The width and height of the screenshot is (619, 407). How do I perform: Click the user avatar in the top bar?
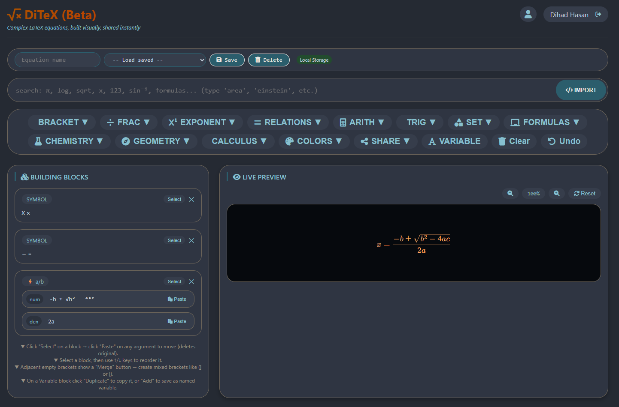[528, 14]
